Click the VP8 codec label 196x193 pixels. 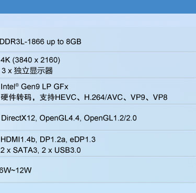pos(160,97)
